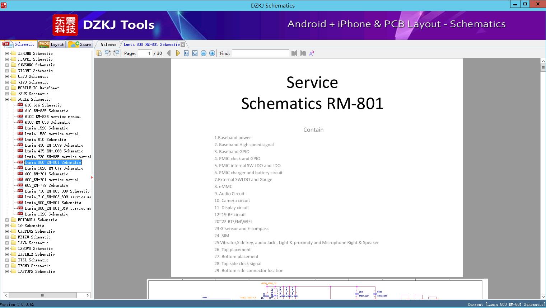Select MEIZU Schematic folder
The height and width of the screenshot is (308, 546).
tap(34, 237)
